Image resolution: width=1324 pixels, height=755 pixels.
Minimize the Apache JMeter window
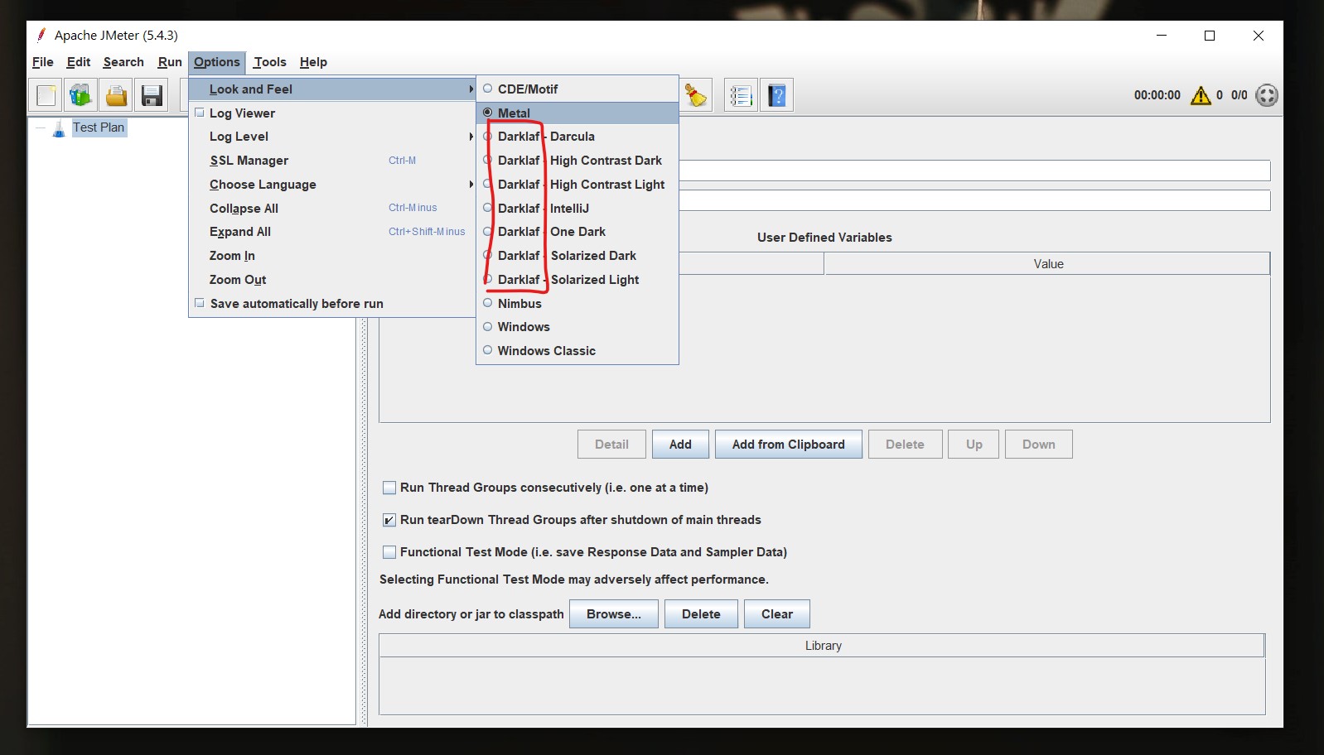(1162, 36)
